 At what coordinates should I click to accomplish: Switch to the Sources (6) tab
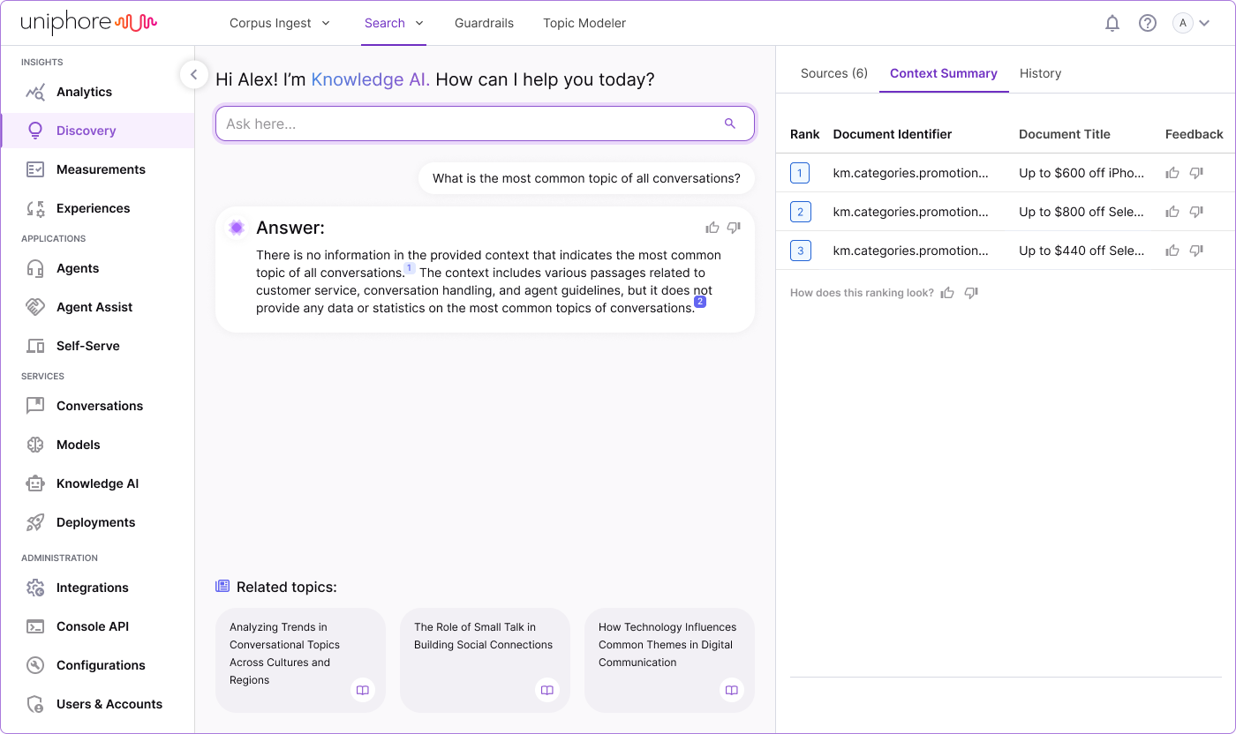coord(833,73)
